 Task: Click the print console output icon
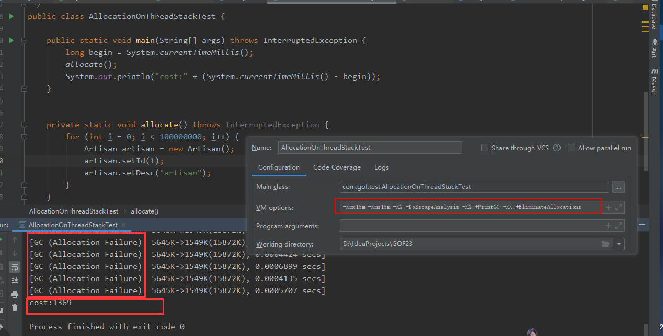15,294
